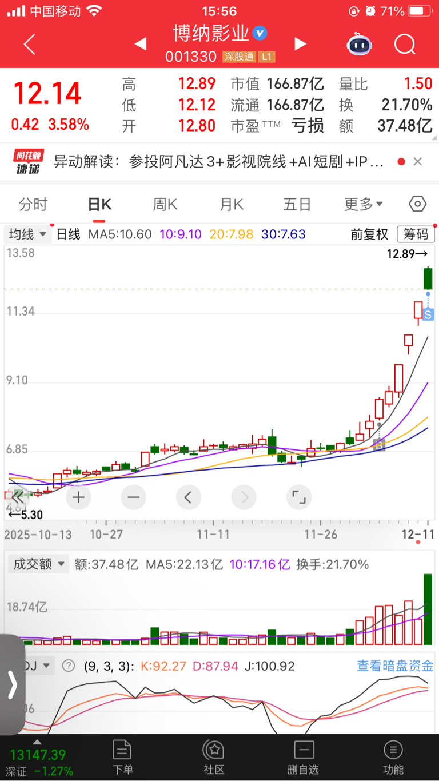Tap the MA5:10.60 label
Viewport: 439px width, 781px height.
pyautogui.click(x=120, y=234)
